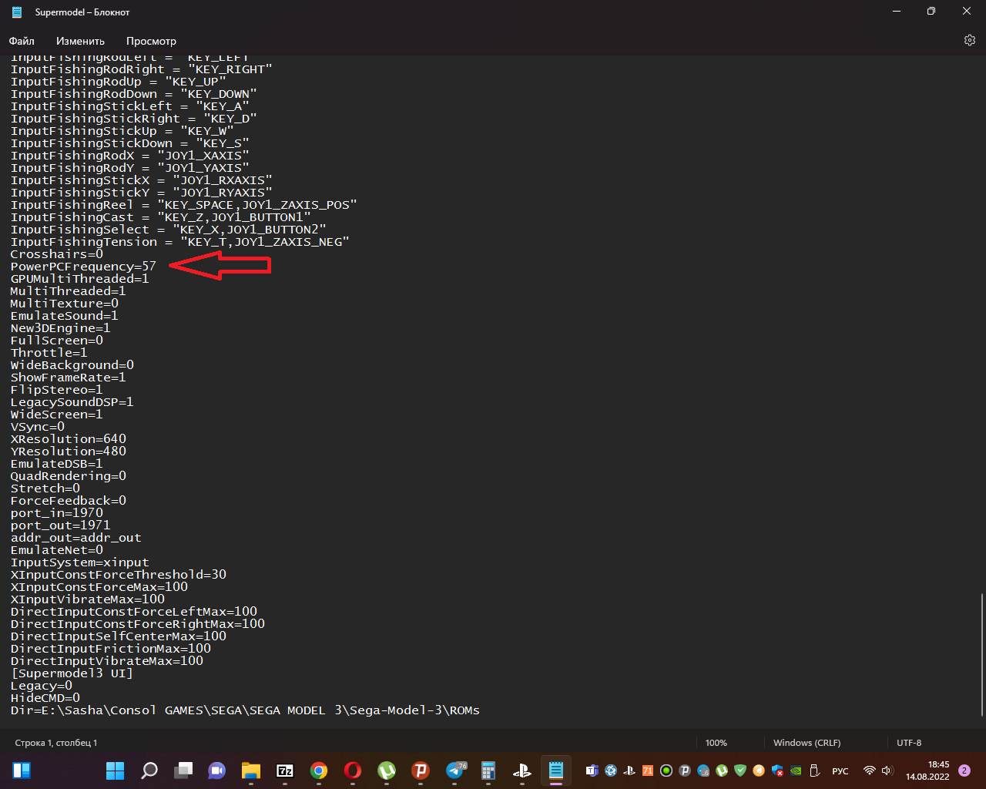
Task: Click Windows (CRLF) line ending status
Action: tap(807, 743)
